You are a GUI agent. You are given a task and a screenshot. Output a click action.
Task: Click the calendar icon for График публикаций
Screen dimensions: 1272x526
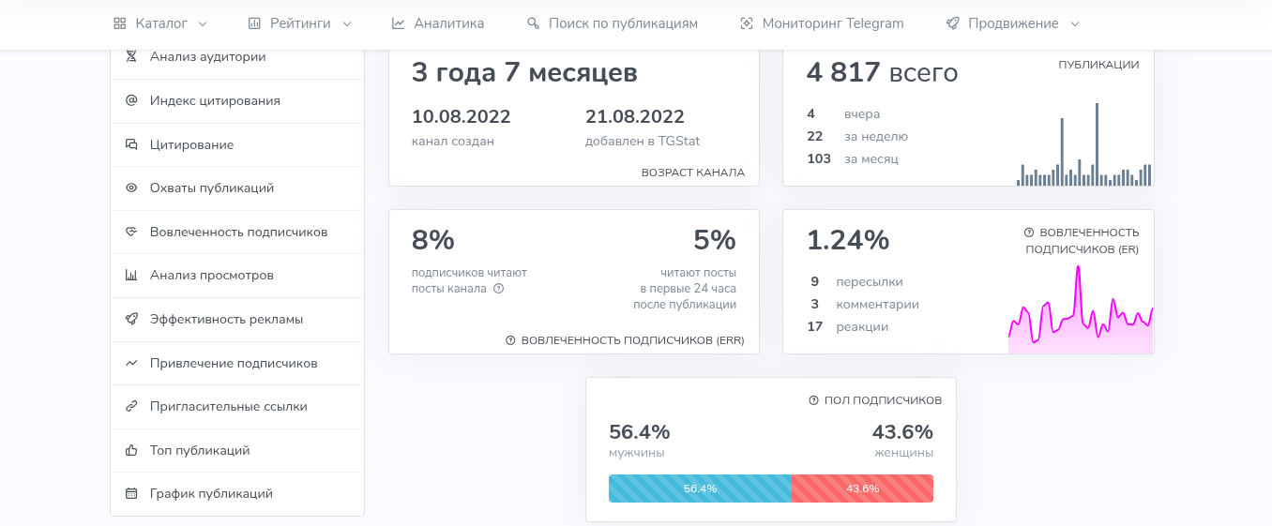pos(131,493)
